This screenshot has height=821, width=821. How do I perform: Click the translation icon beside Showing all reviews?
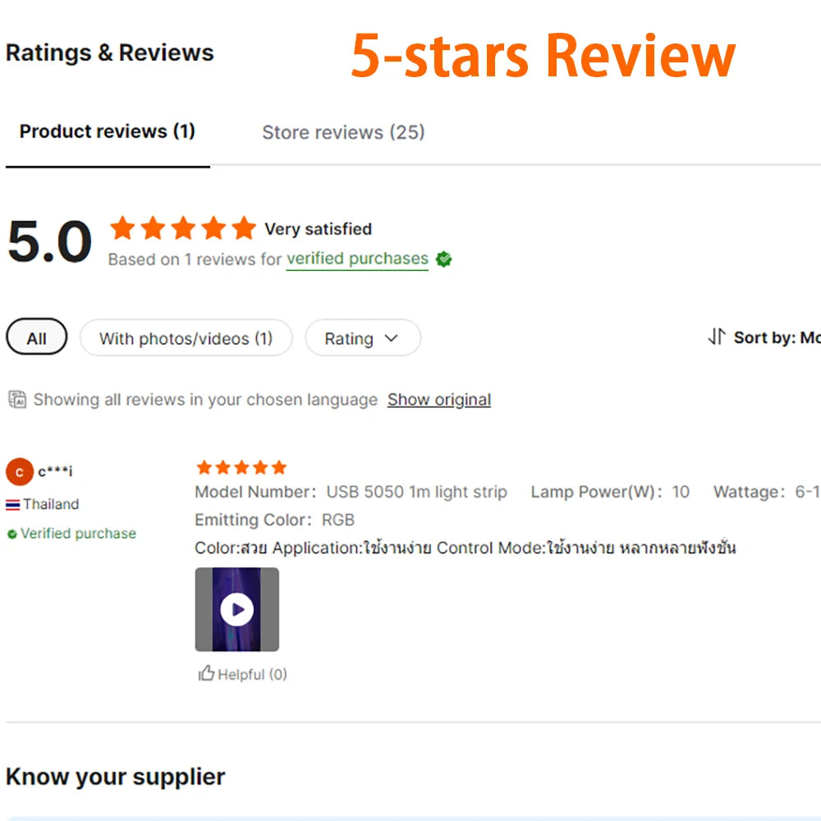pyautogui.click(x=17, y=400)
